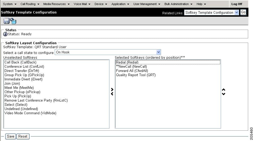The height and width of the screenshot is (141, 254).
Task: Click the Go button next to Related Links
Action: point(243,12)
